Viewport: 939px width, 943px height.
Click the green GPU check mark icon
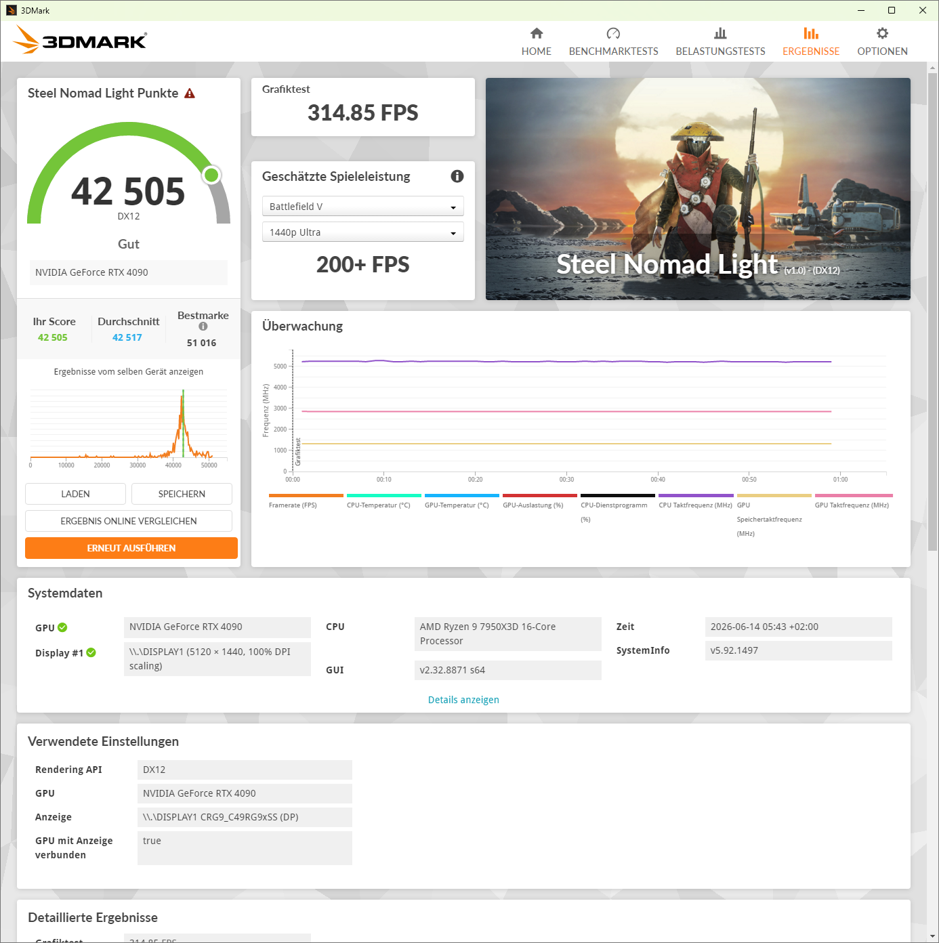click(x=62, y=627)
